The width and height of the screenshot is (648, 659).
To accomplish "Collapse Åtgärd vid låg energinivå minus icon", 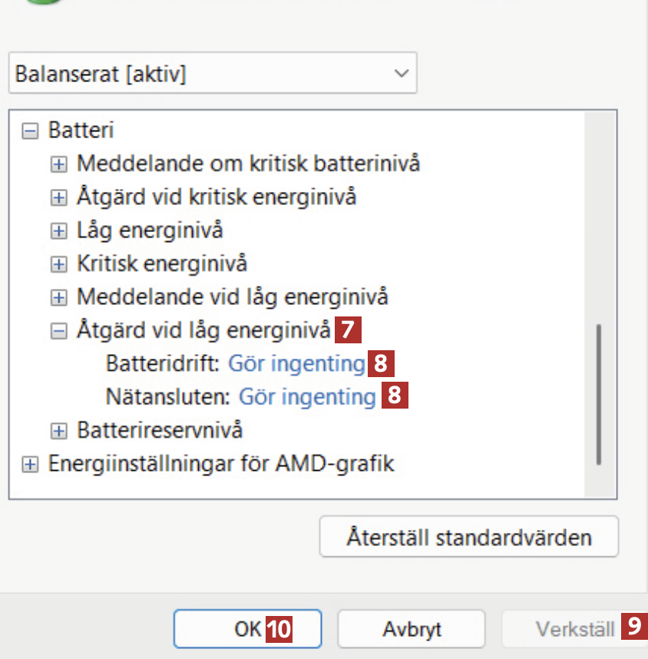I will point(58,331).
